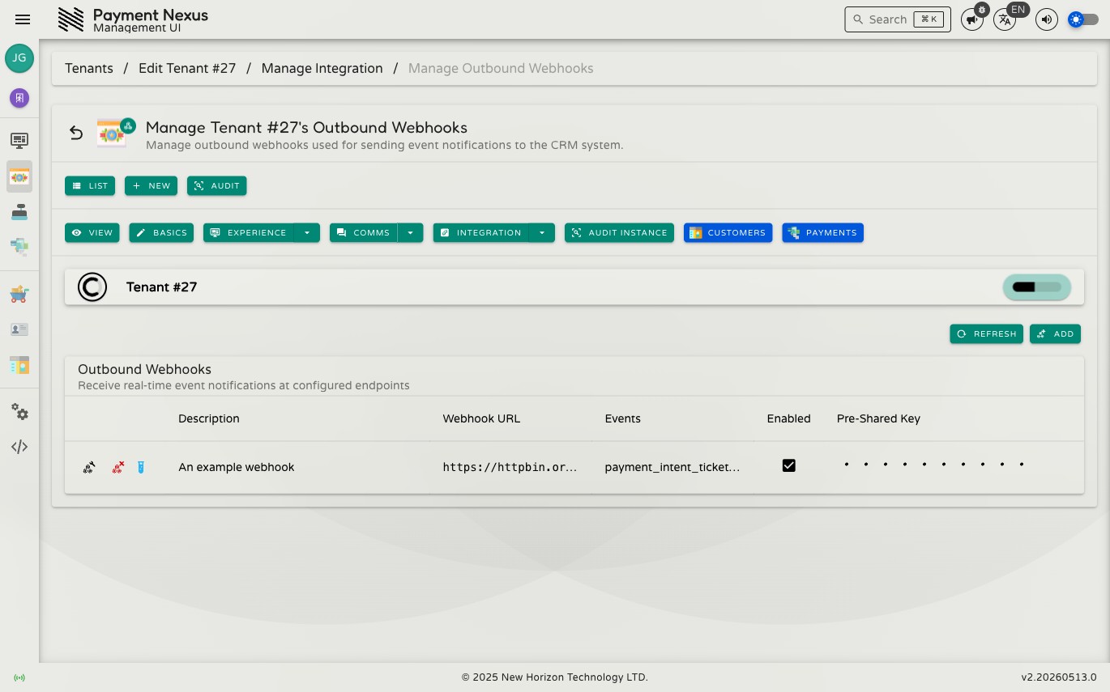The height and width of the screenshot is (692, 1110).
Task: Delete the example webhook red icon
Action: (117, 467)
